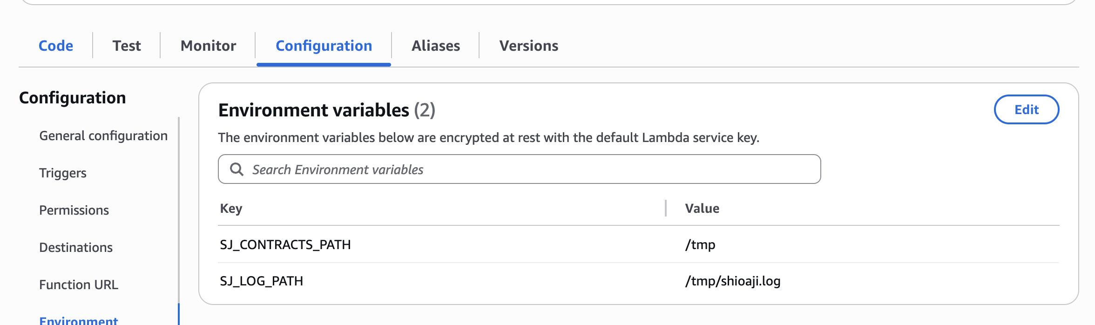Click the search magnifier icon
This screenshot has height=325, width=1095.
pos(237,169)
